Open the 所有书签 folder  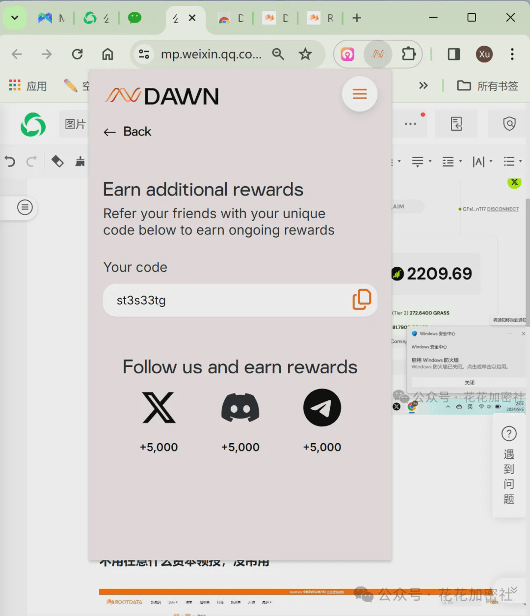488,86
